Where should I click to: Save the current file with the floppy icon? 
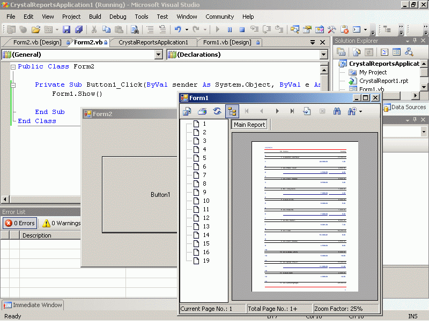[66, 29]
